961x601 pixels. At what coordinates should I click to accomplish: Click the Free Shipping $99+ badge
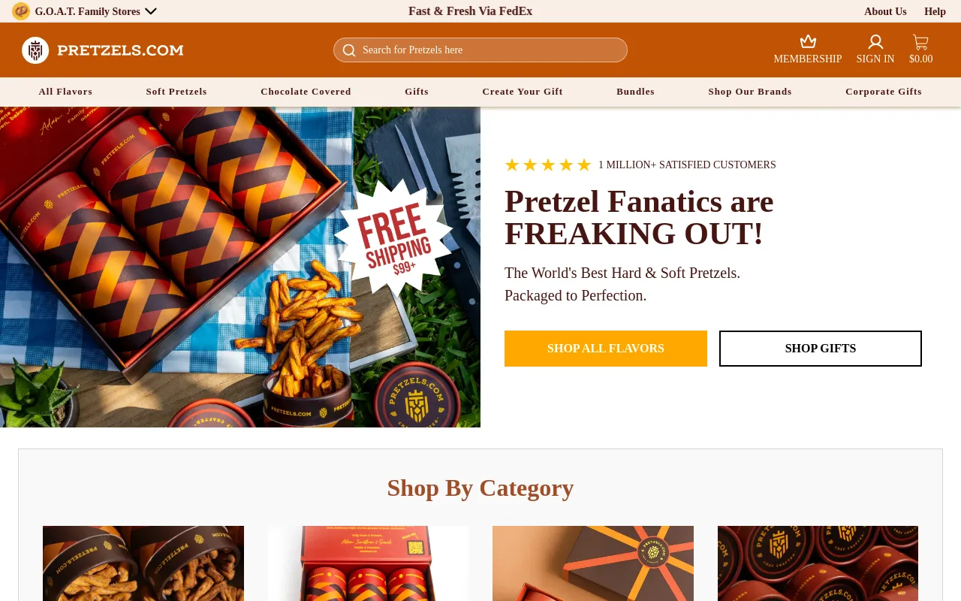(393, 238)
